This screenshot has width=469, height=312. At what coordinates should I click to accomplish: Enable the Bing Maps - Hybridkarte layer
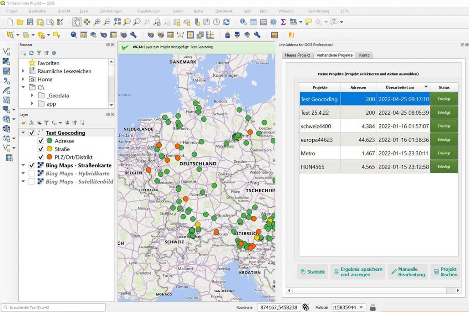tap(32, 173)
